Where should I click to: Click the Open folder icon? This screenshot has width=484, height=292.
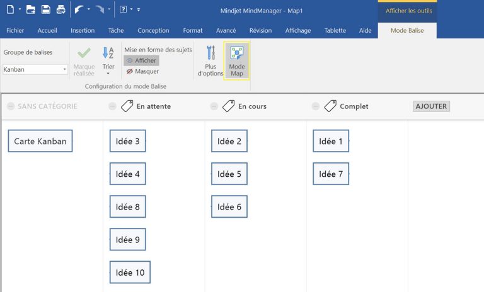click(30, 9)
